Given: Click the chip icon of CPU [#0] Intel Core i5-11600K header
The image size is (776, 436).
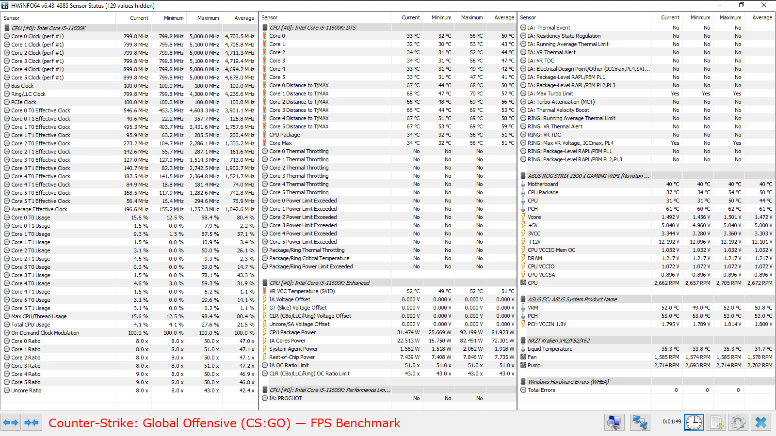Looking at the screenshot, I should click(7, 28).
